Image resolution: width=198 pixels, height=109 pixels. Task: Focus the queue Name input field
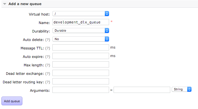[x=81, y=22]
